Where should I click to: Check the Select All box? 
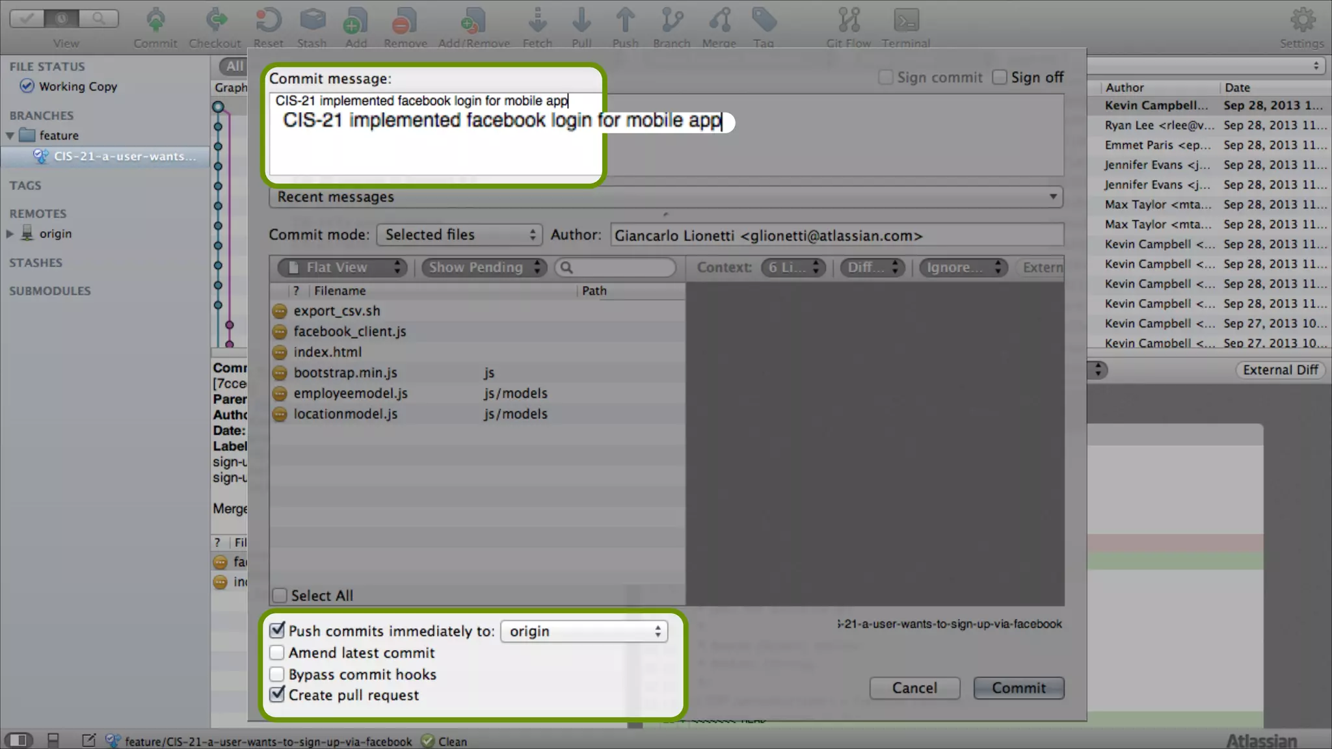[x=280, y=596]
